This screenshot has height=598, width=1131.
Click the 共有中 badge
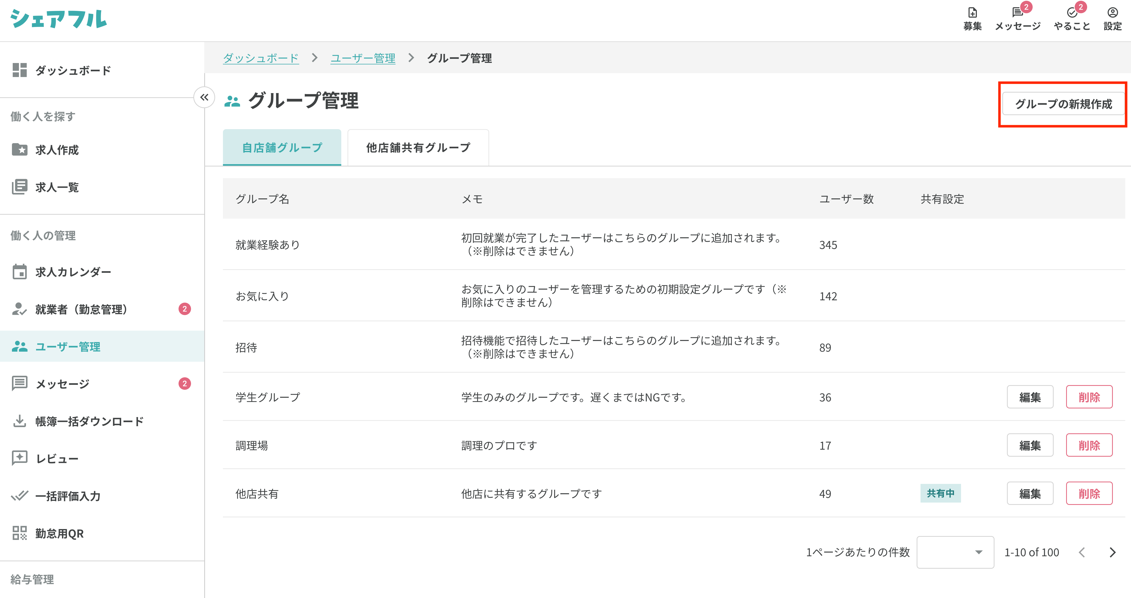pos(941,493)
